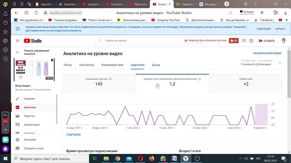Click the account avatar icon
Screen dimensions: 291x163
[284, 41]
